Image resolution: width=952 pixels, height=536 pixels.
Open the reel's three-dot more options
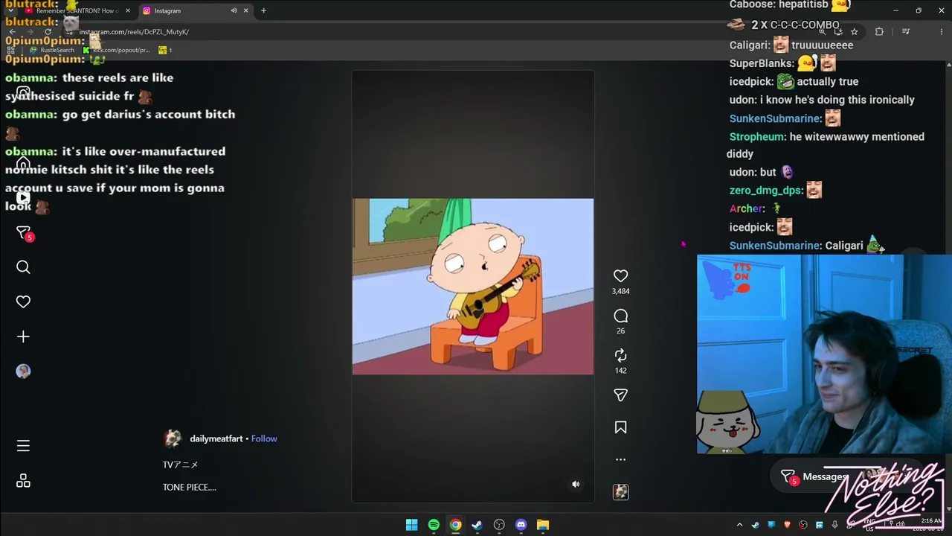coord(620,459)
